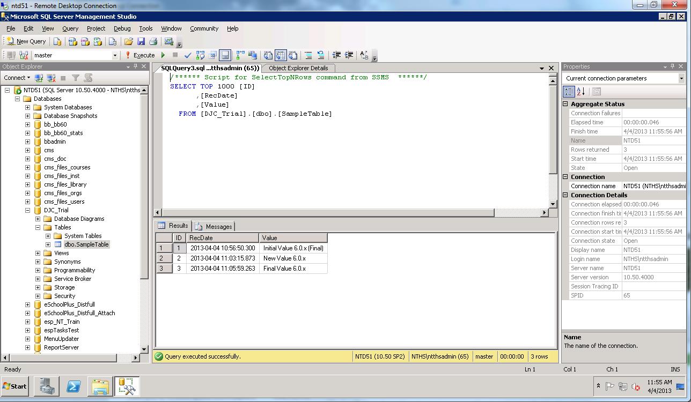The image size is (691, 402).
Task: Click the New Query toolbar button
Action: tap(26, 41)
